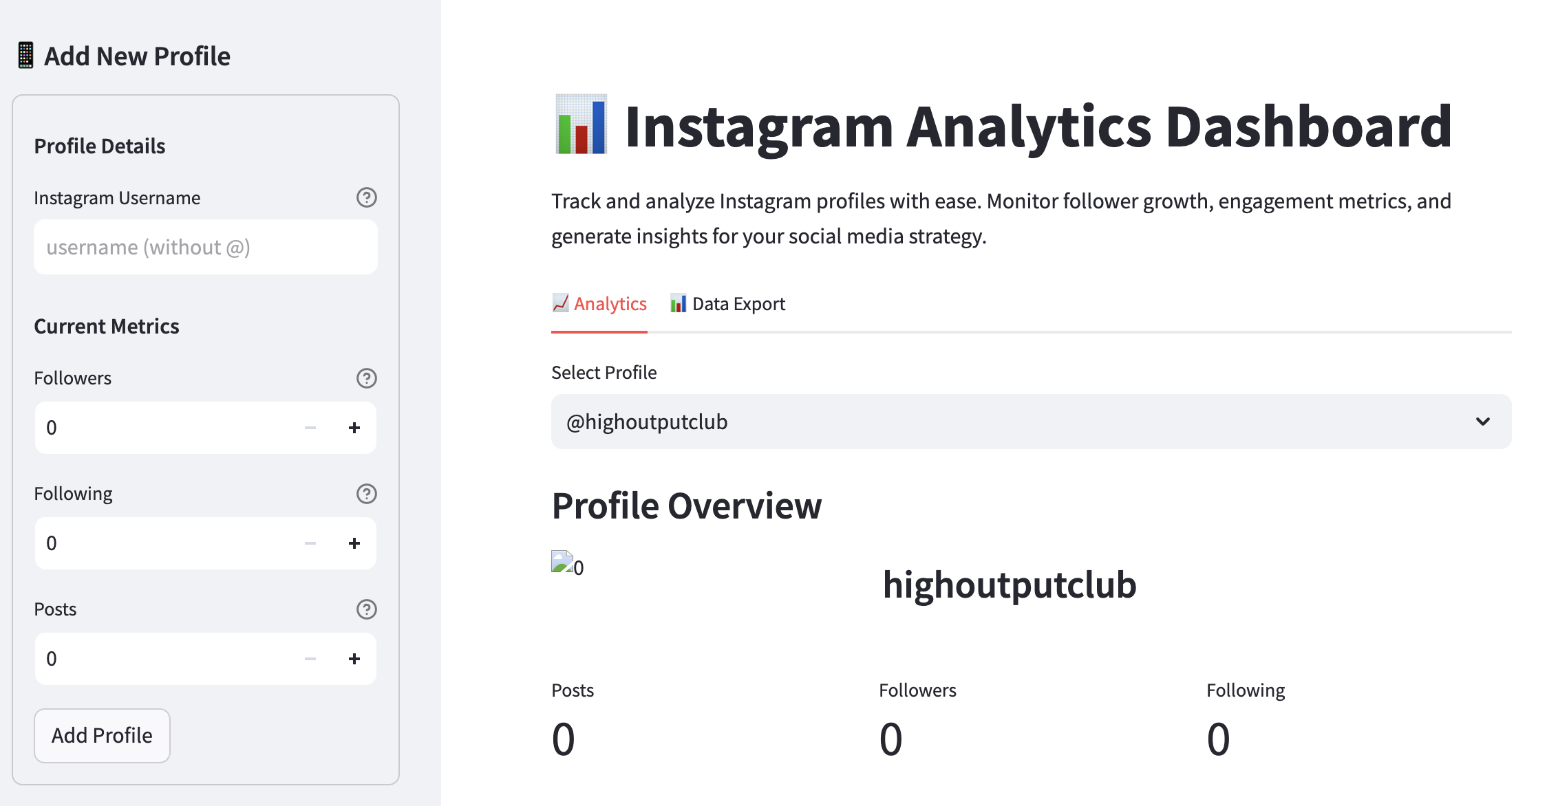This screenshot has width=1558, height=806.
Task: Decrement Following count with minus
Action: pyautogui.click(x=310, y=543)
